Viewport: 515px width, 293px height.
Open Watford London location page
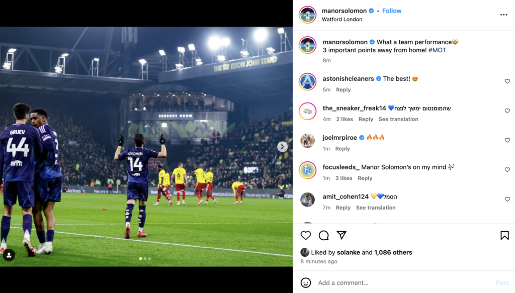click(x=342, y=20)
